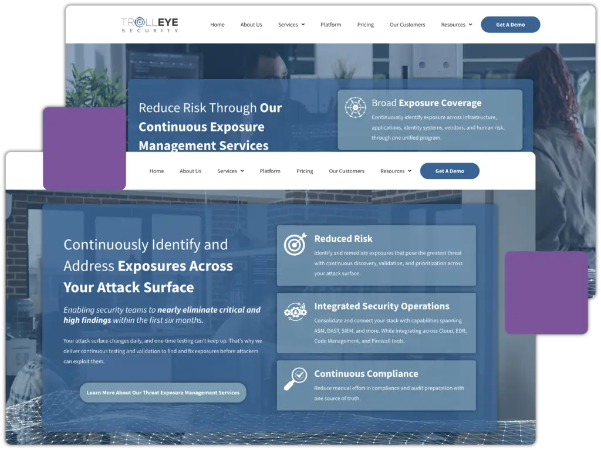Click the target bullseye icon for Reduced Risk
This screenshot has height=450, width=601.
coord(295,244)
